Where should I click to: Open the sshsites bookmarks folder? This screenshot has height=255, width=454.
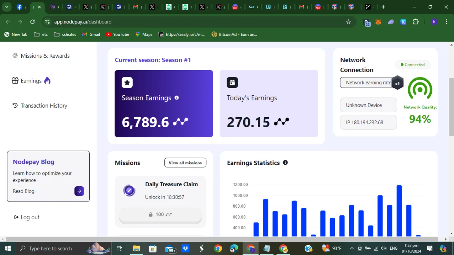65,34
